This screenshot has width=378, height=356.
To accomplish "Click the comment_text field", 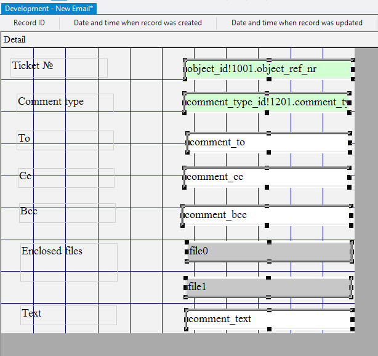I will pos(268,319).
